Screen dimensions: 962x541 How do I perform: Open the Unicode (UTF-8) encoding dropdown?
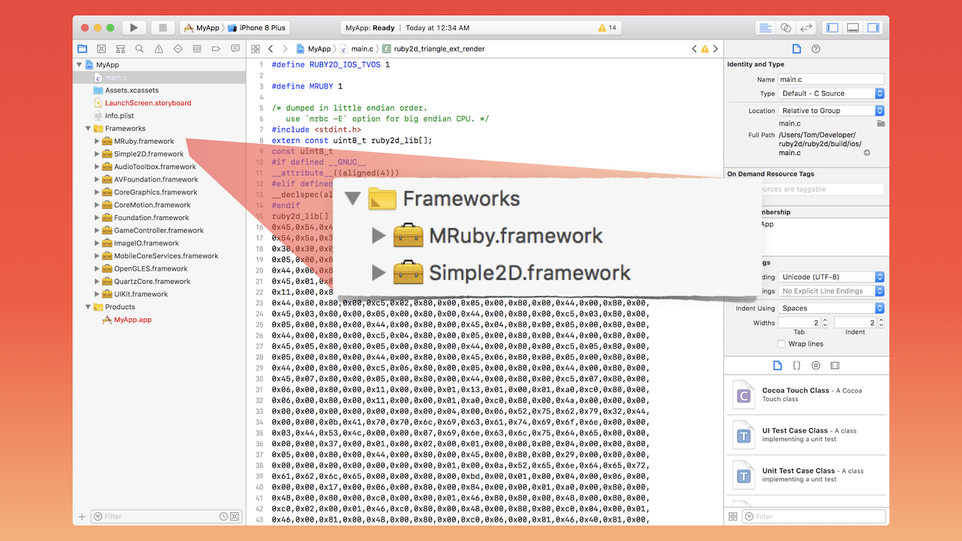(x=831, y=277)
